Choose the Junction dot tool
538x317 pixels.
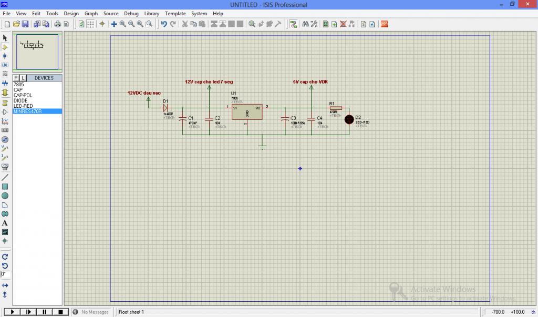coord(5,56)
